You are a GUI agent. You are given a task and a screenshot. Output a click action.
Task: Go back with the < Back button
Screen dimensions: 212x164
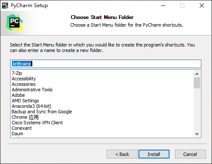(122, 154)
